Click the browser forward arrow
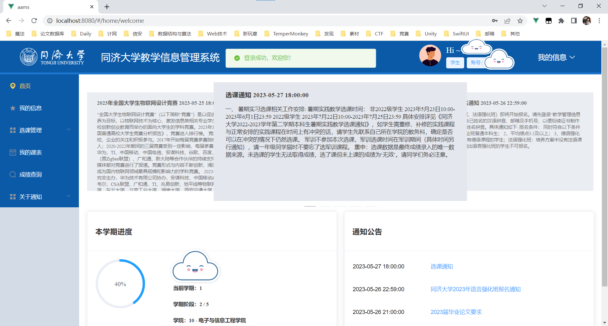 [21, 21]
